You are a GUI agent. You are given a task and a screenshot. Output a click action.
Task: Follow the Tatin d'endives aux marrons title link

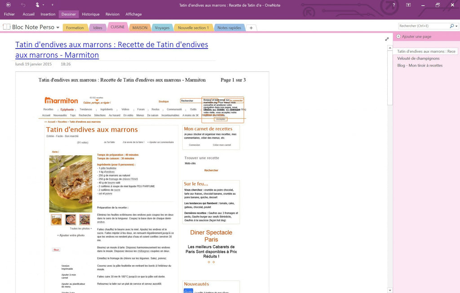(112, 49)
